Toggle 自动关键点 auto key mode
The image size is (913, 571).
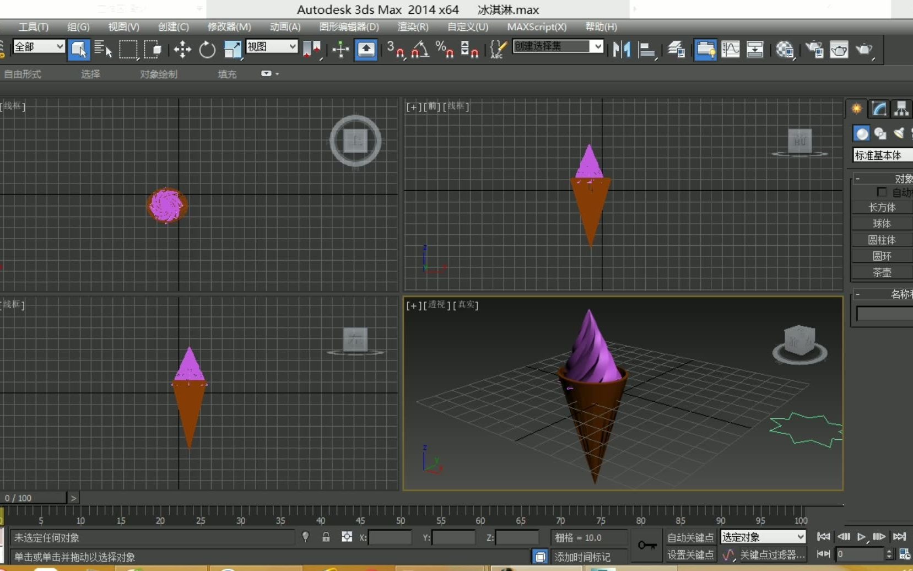(690, 537)
